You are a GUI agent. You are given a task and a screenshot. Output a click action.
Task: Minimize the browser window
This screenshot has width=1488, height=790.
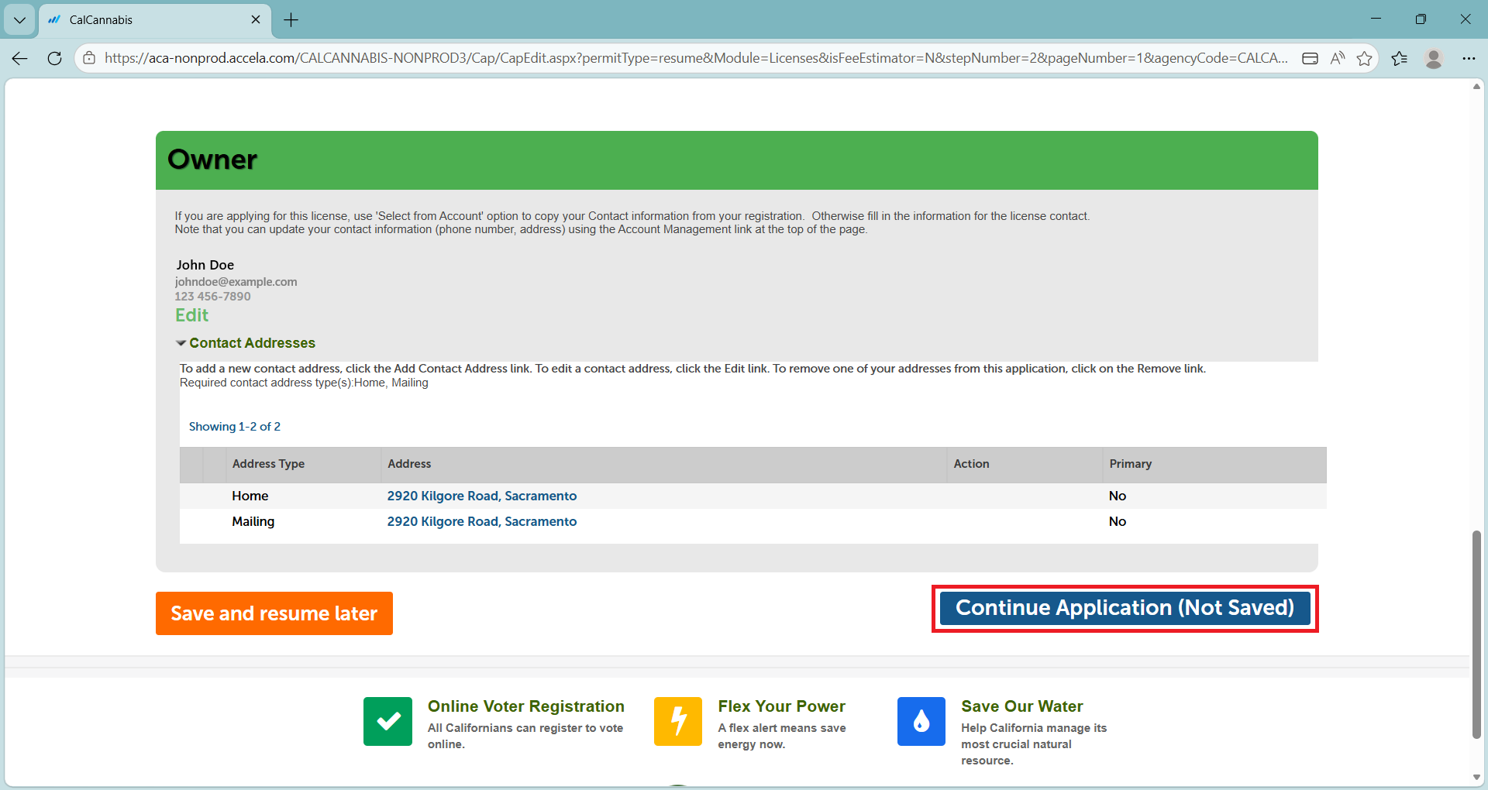point(1376,19)
